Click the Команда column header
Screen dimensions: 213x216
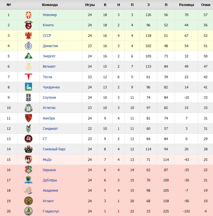coord(50,5)
